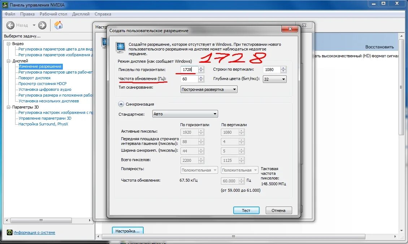
Task: Click the main panel vertical scrollbar
Action: (401, 87)
